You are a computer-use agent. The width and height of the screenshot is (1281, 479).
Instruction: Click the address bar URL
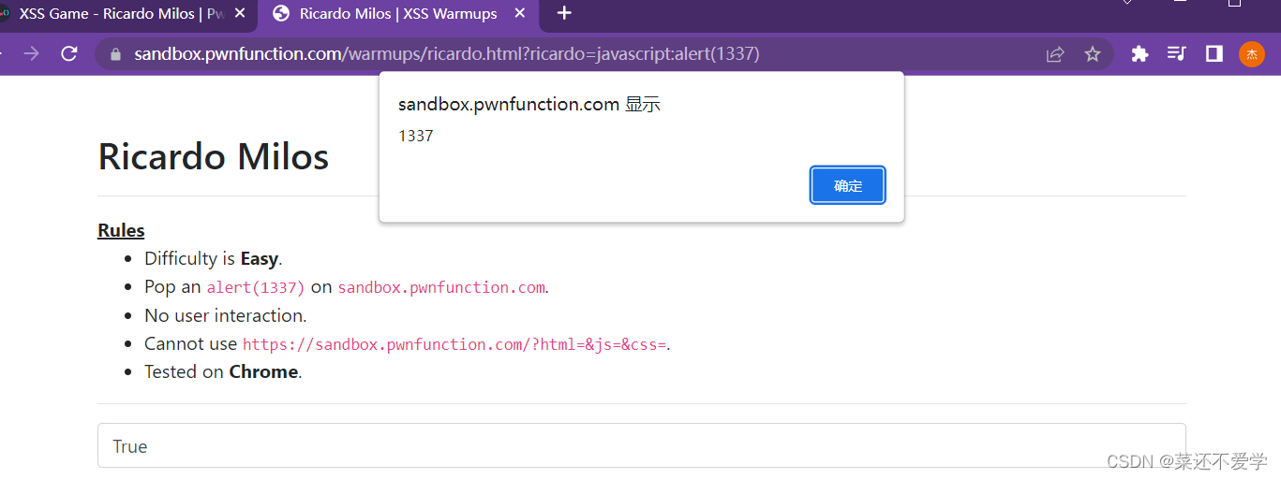447,54
